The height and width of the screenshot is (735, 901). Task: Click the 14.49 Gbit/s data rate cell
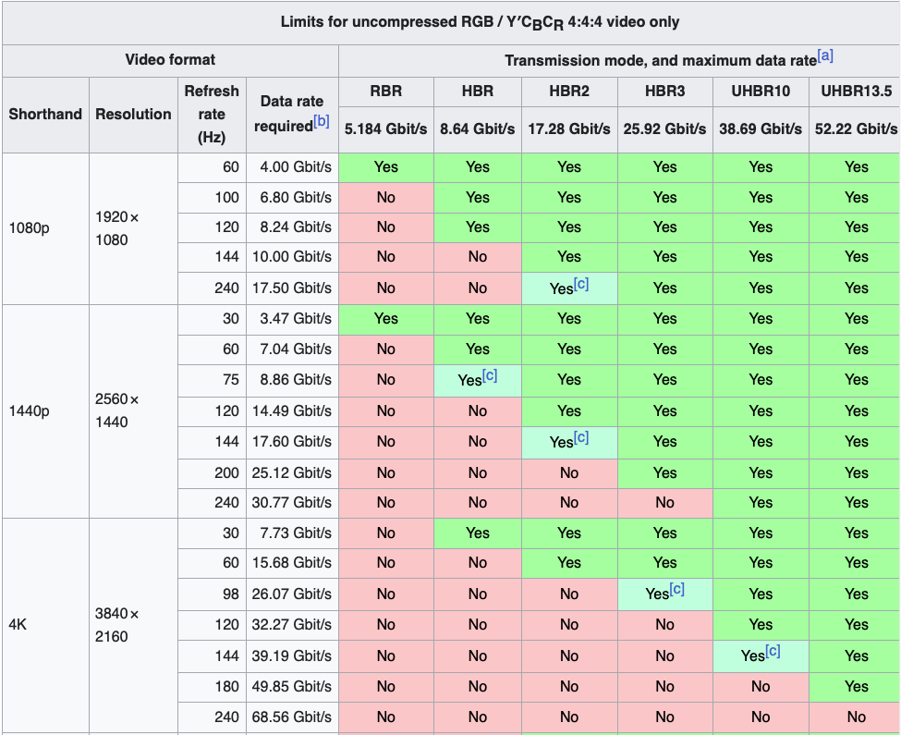pyautogui.click(x=293, y=412)
